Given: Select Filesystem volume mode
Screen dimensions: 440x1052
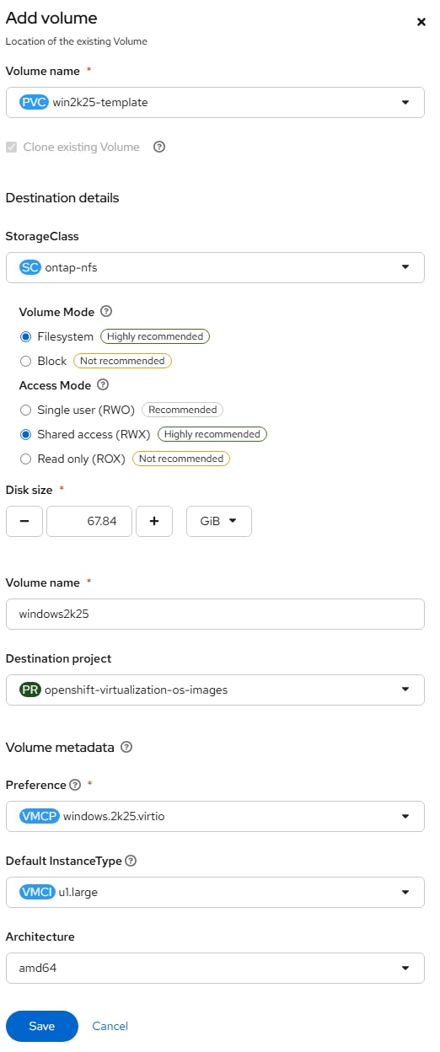Looking at the screenshot, I should tap(25, 336).
